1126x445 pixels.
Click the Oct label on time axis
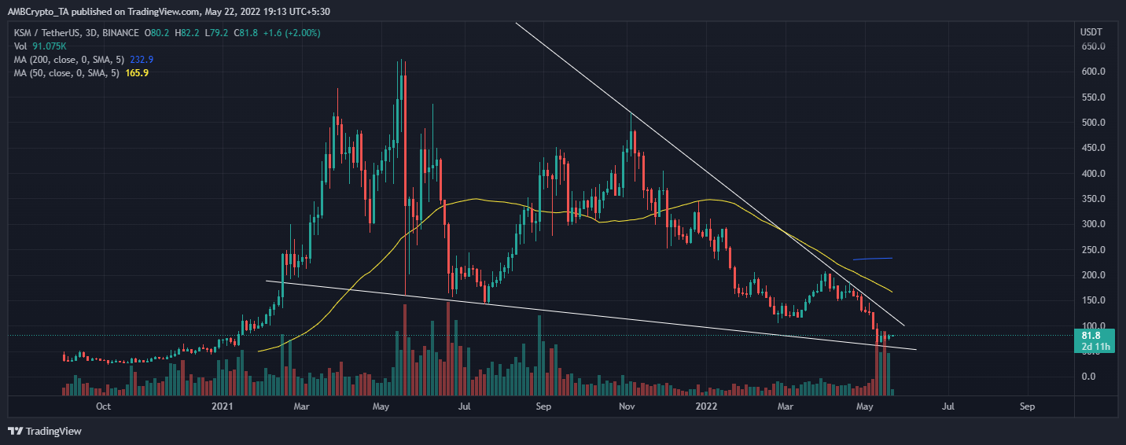102,406
